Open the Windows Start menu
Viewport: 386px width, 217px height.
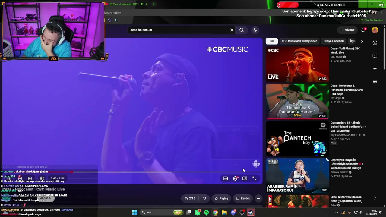click(134, 212)
